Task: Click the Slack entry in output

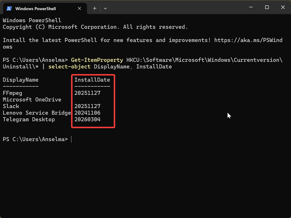Action: [11, 106]
